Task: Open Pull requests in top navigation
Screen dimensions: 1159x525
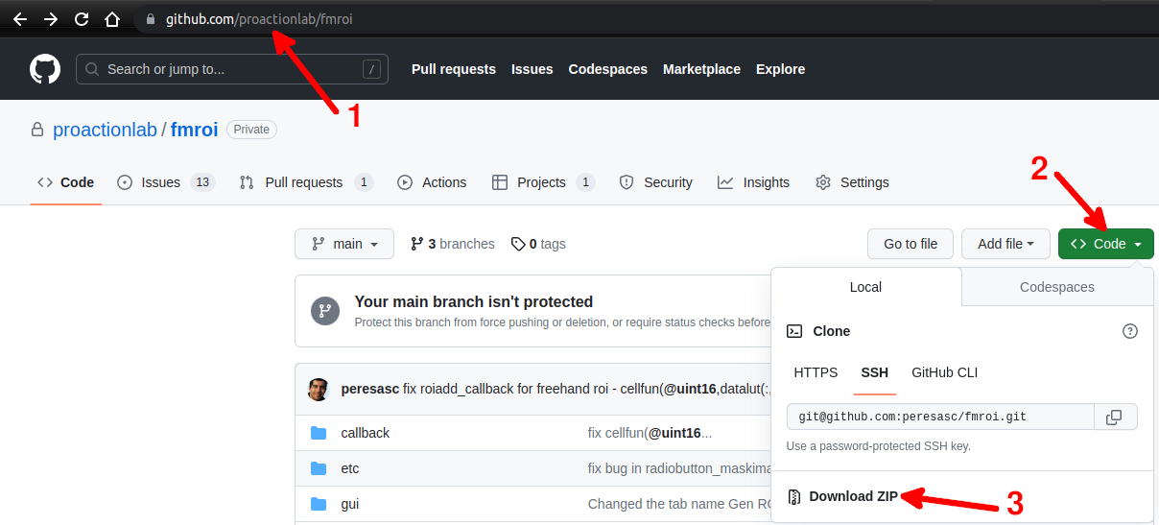Action: (x=454, y=69)
